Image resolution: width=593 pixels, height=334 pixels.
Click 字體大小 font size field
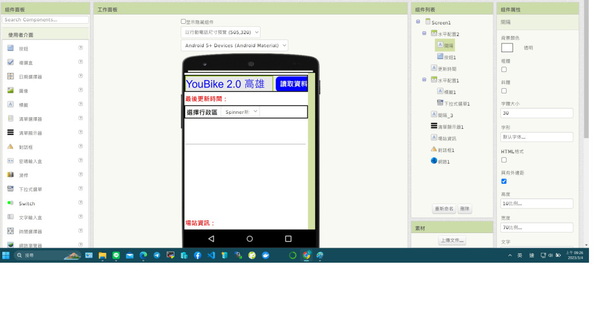click(x=537, y=113)
